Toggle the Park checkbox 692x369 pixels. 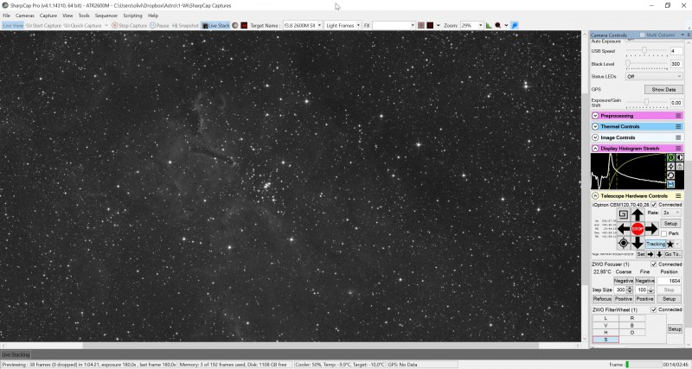pyautogui.click(x=663, y=233)
